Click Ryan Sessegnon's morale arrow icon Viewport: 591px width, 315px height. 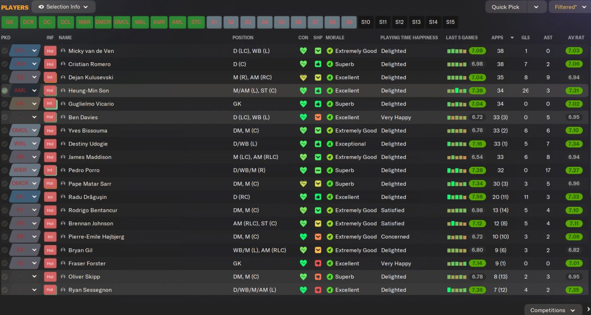pyautogui.click(x=330, y=290)
